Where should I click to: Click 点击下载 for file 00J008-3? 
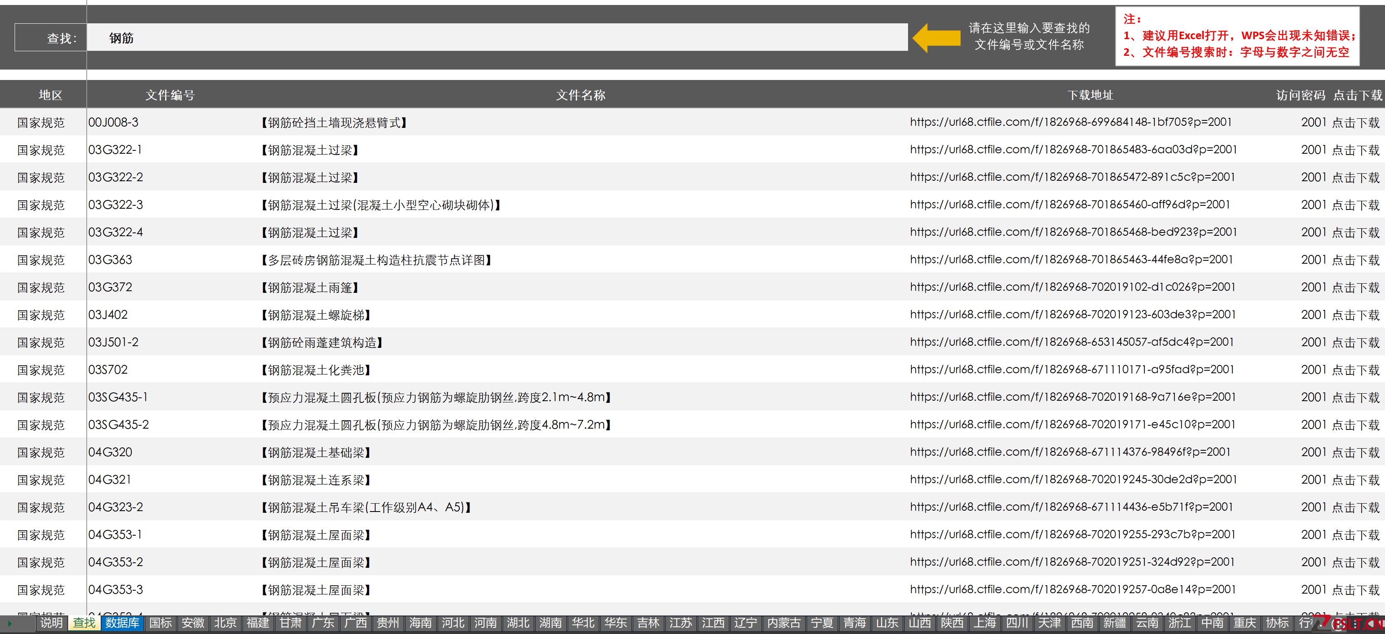pyautogui.click(x=1355, y=122)
